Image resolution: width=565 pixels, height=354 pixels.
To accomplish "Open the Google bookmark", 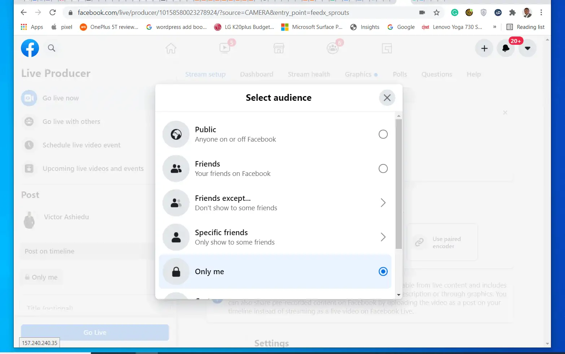I will 401,27.
